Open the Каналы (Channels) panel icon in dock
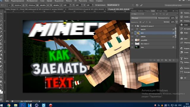 point(181,68)
